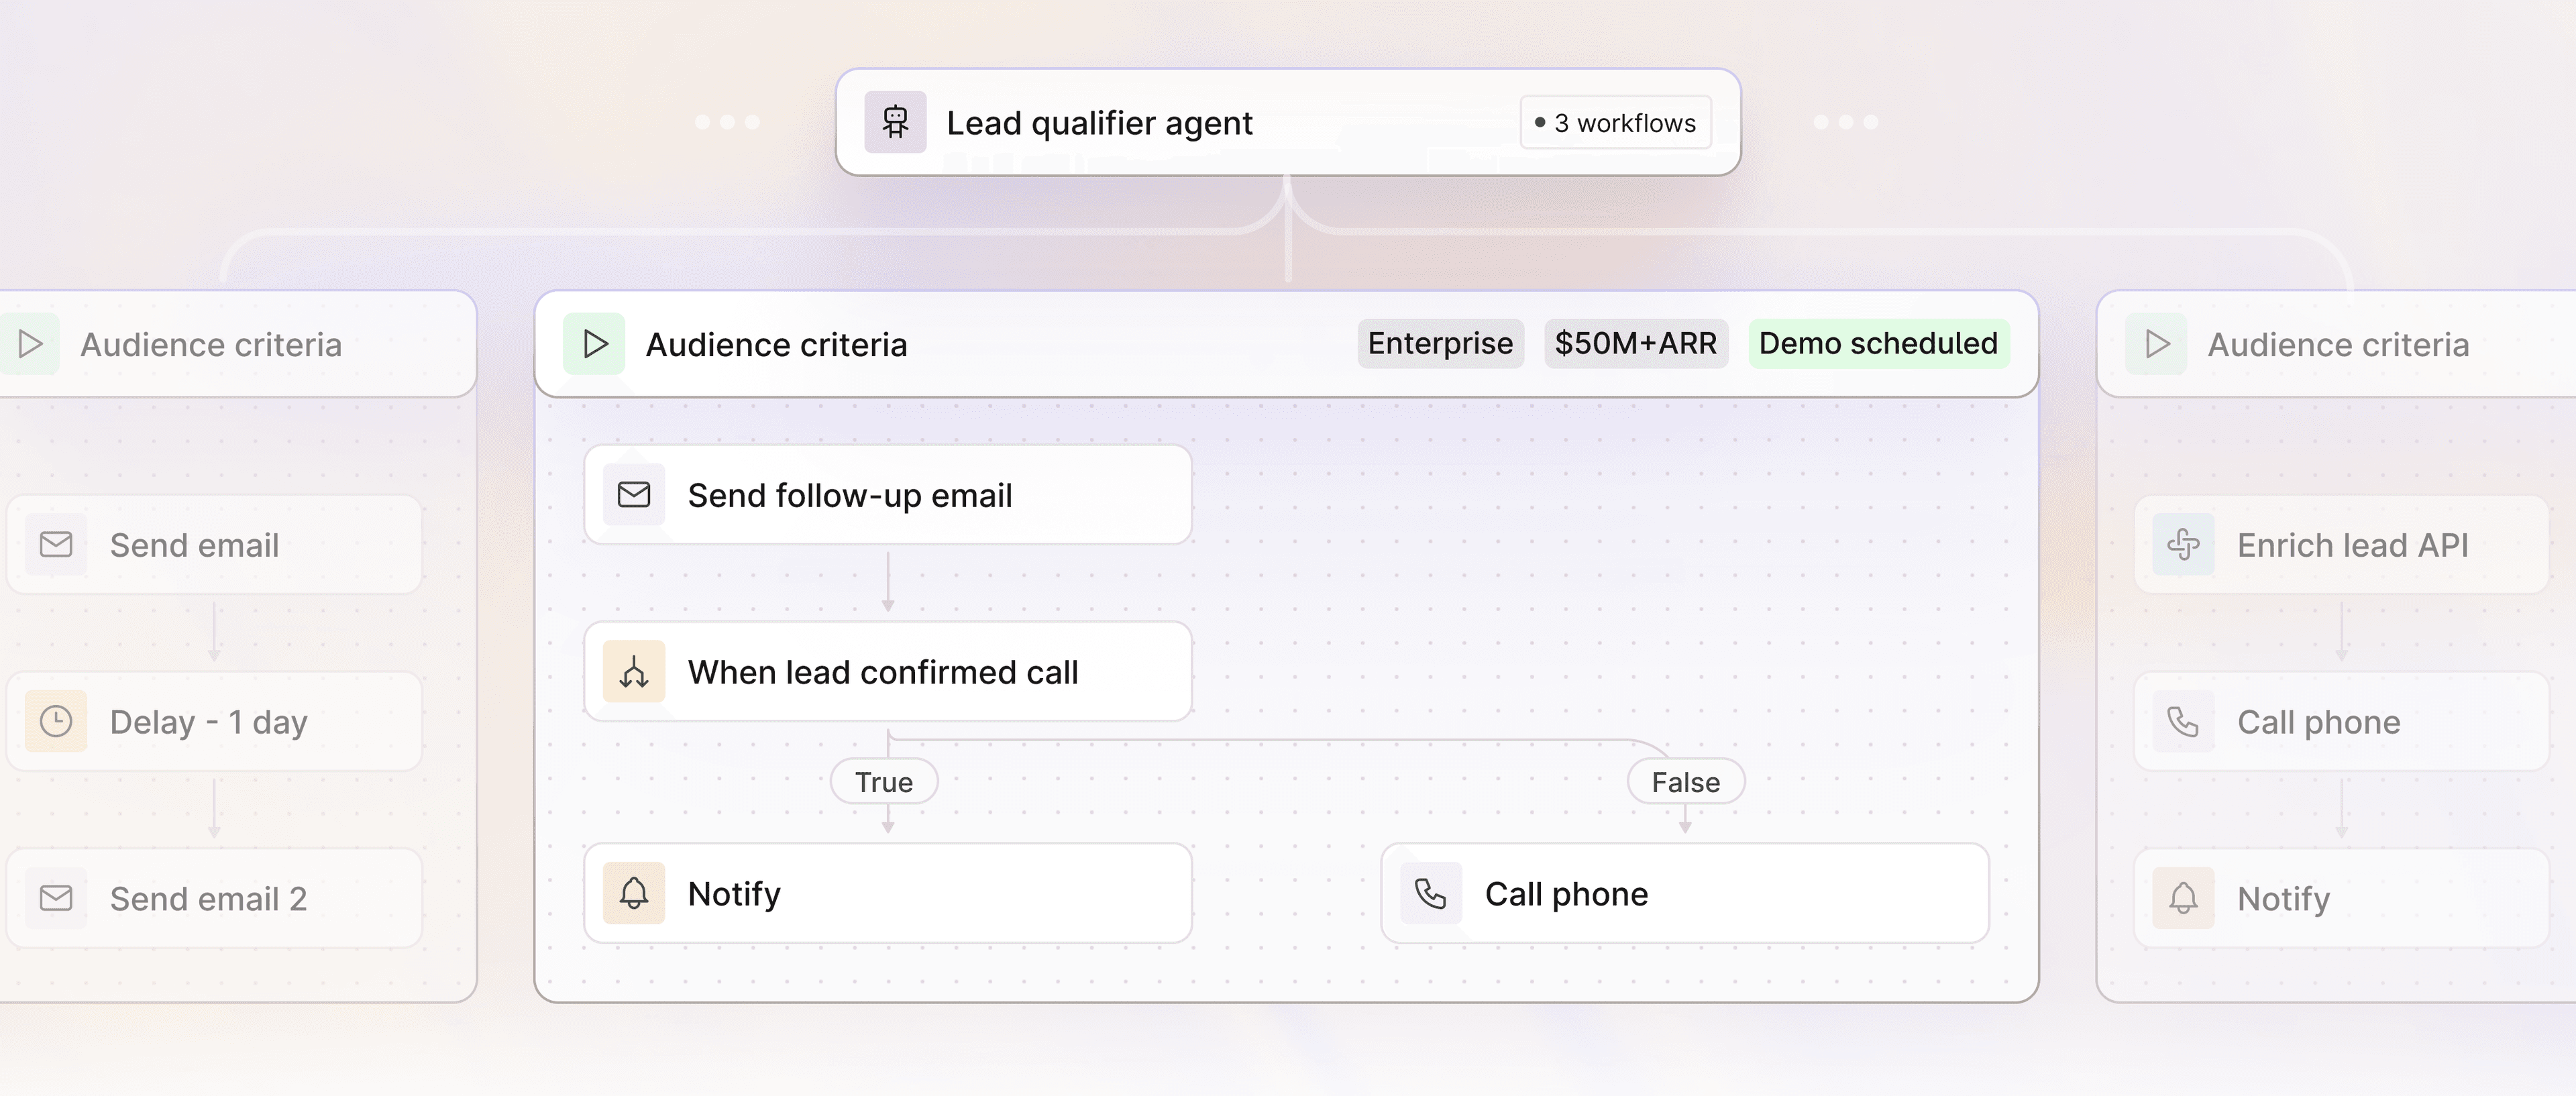The image size is (2576, 1096).
Task: Click the bell icon on center Notify step
Action: [634, 893]
